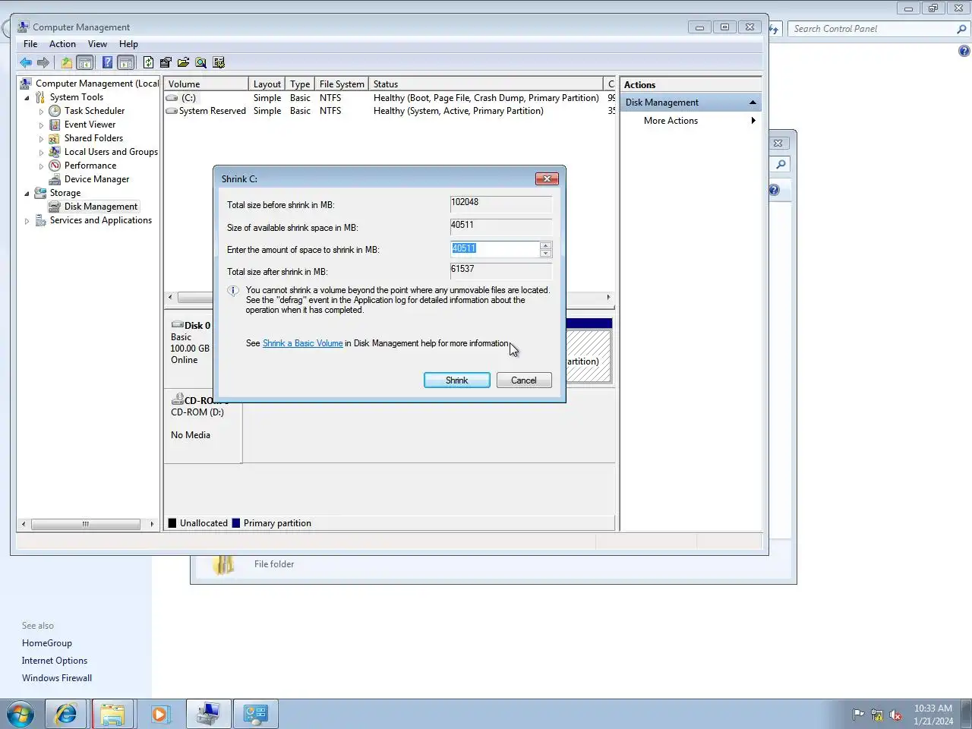Image resolution: width=972 pixels, height=729 pixels.
Task: Open the File menu
Action: tap(30, 44)
